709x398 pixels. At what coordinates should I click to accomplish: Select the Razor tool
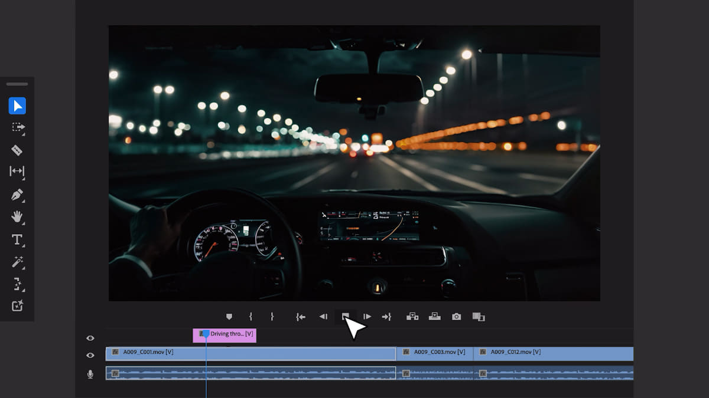click(x=18, y=150)
